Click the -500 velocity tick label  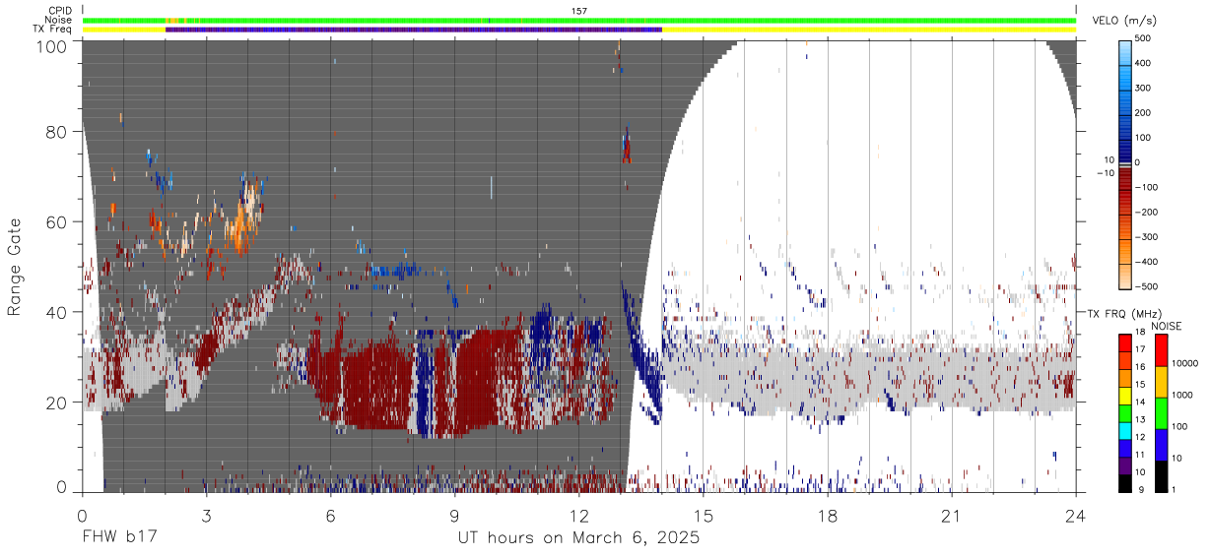tap(1147, 287)
